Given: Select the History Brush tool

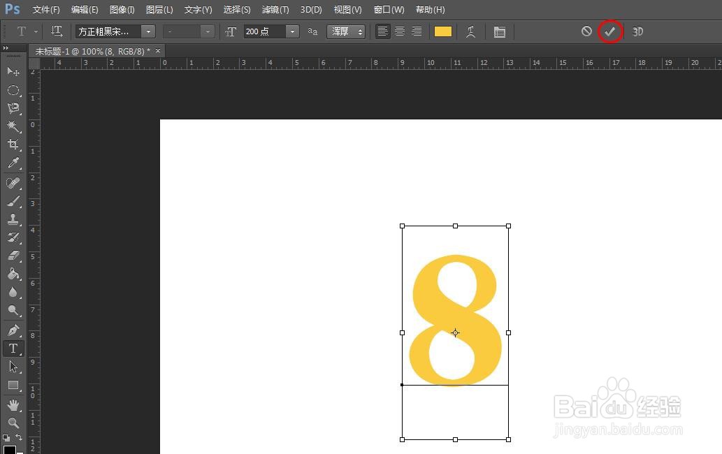Looking at the screenshot, I should 13,237.
